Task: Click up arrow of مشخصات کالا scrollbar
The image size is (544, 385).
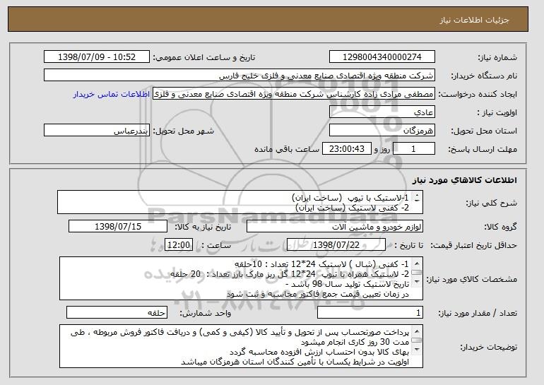Action: tap(417, 263)
